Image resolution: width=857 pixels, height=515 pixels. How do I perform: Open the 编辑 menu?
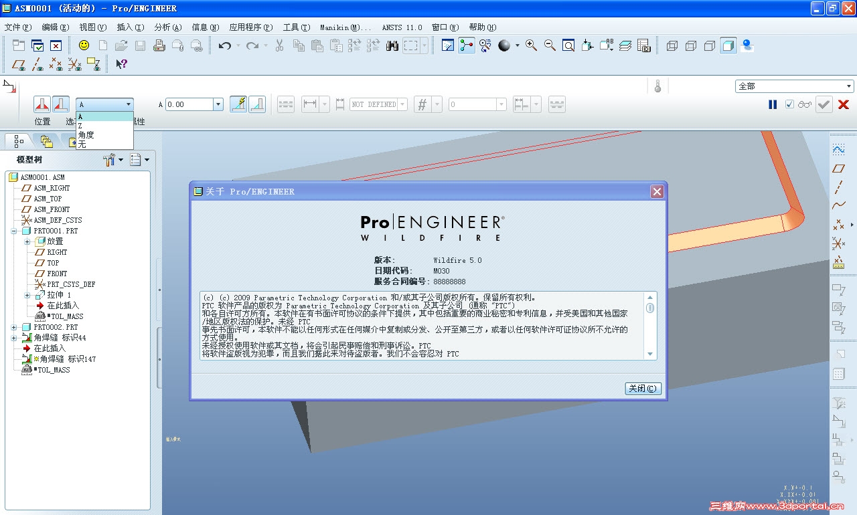(x=55, y=27)
